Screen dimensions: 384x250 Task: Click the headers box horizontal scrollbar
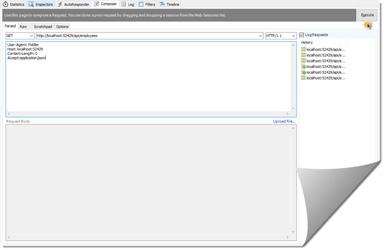click(148, 114)
